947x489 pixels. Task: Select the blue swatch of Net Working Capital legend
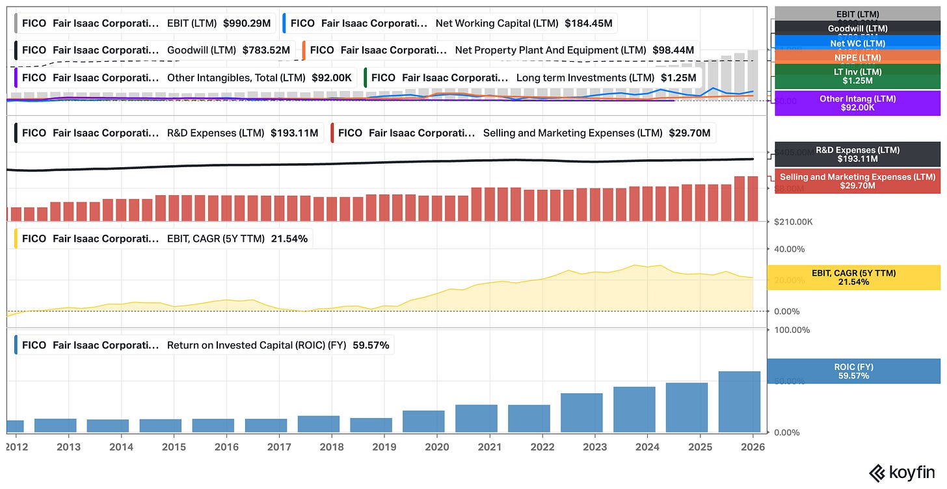tap(286, 23)
